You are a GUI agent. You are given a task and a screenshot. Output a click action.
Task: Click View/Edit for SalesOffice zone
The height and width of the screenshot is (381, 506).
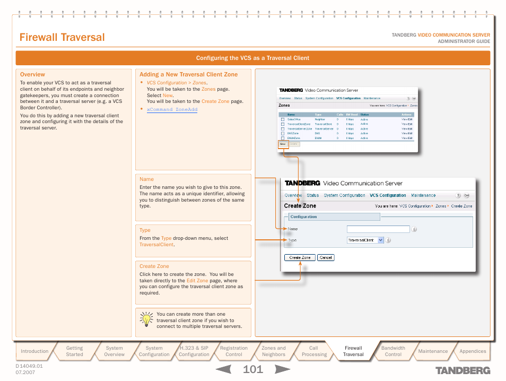pos(407,119)
